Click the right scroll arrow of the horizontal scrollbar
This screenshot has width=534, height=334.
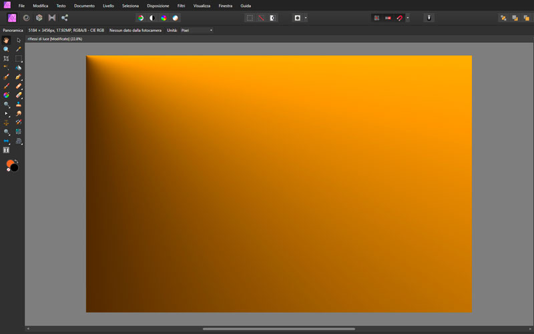[530, 329]
